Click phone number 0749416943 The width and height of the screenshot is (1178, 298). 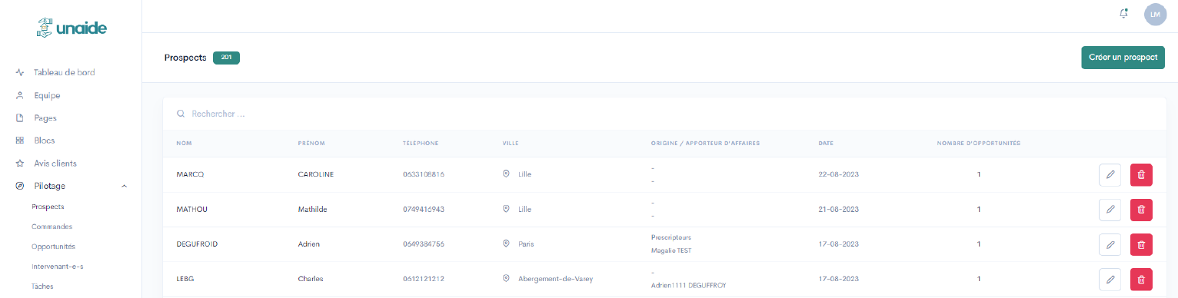click(x=424, y=209)
